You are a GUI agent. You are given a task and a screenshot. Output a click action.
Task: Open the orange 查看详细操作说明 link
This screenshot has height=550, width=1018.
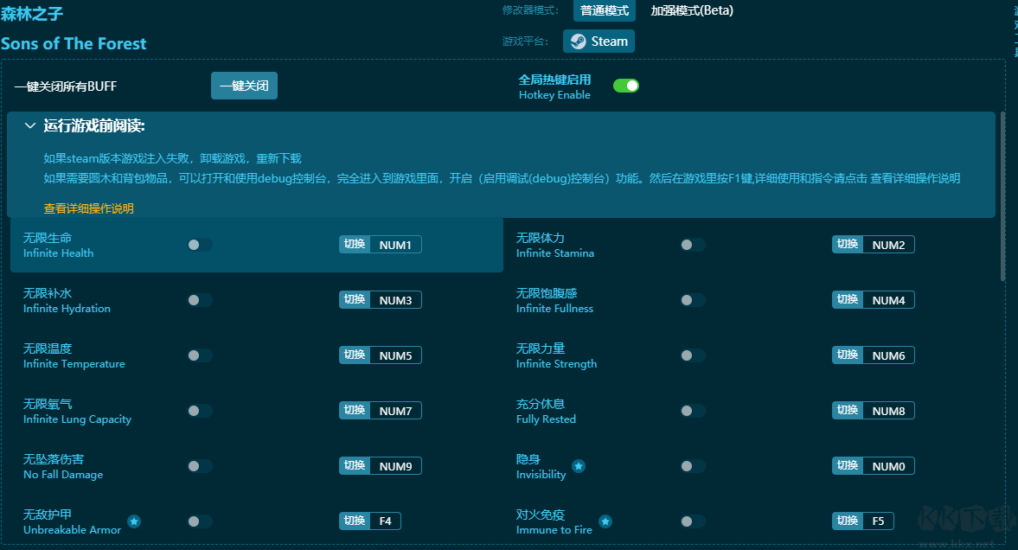(89, 208)
